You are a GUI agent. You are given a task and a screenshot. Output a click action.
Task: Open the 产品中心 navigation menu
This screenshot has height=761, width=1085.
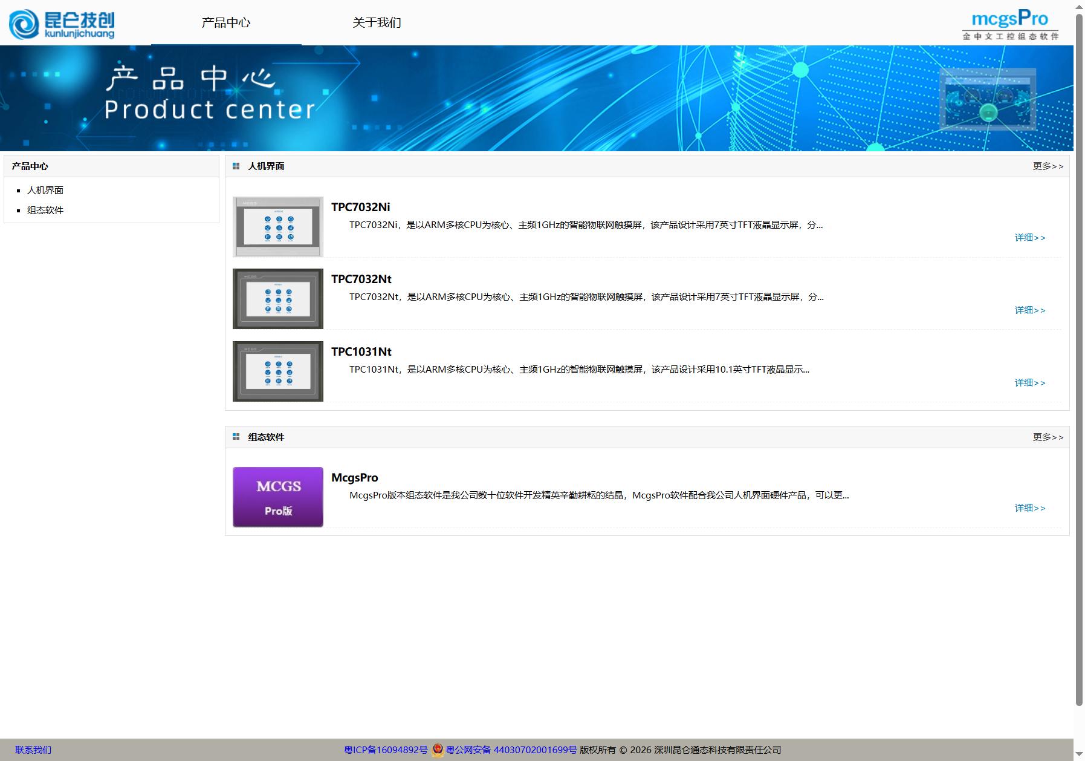coord(226,22)
